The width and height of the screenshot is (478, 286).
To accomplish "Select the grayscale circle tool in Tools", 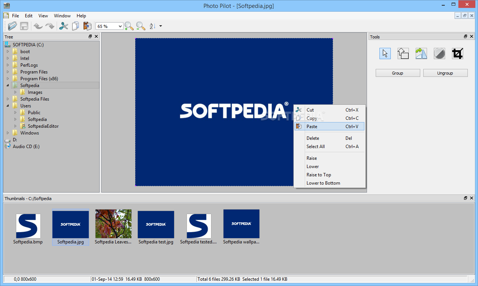I will [439, 54].
